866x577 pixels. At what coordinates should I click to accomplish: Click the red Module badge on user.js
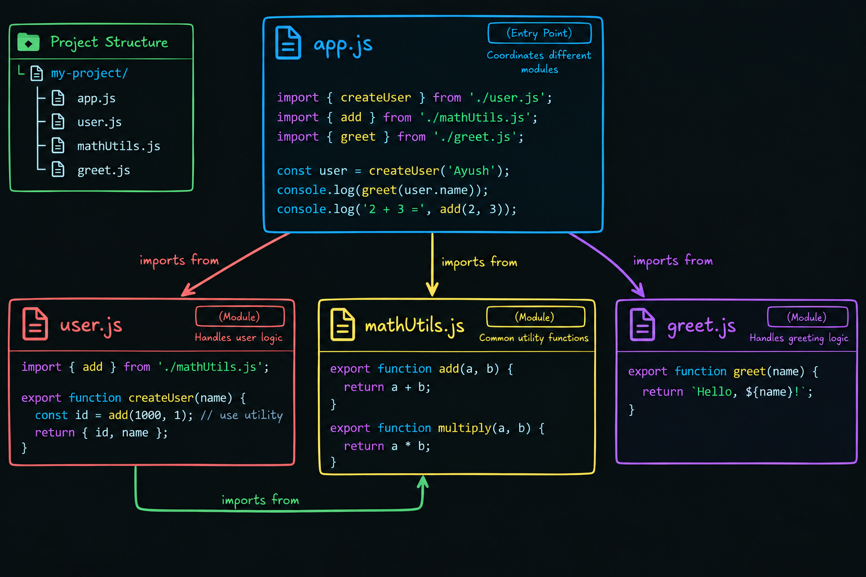[240, 317]
